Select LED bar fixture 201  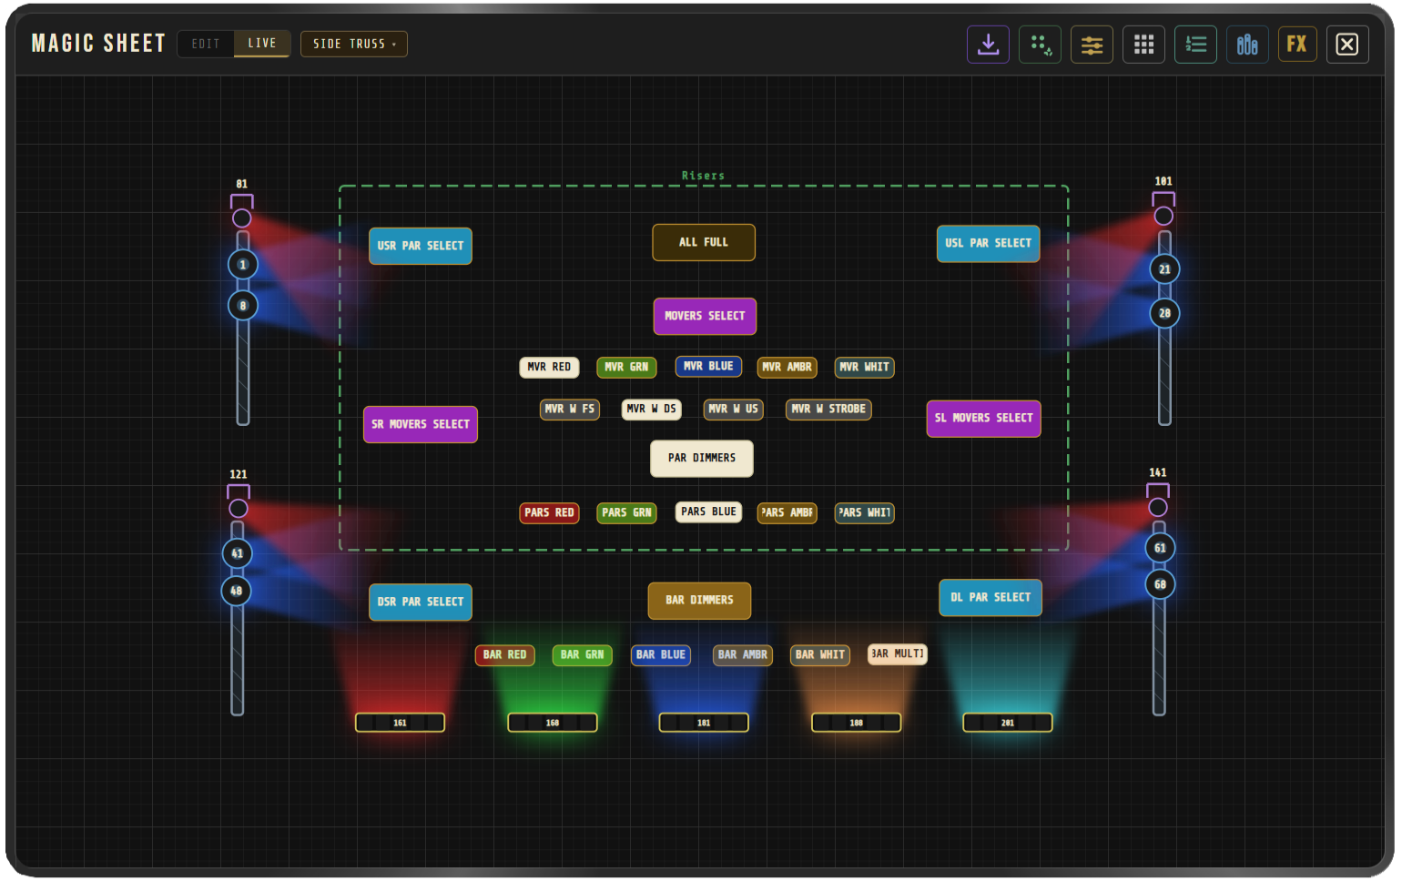tap(1008, 723)
